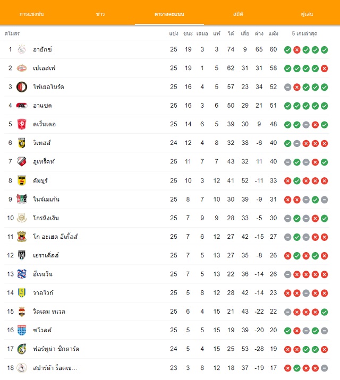Click the Heerenveen striped crest icon
This screenshot has height=380, width=340.
point(22,274)
